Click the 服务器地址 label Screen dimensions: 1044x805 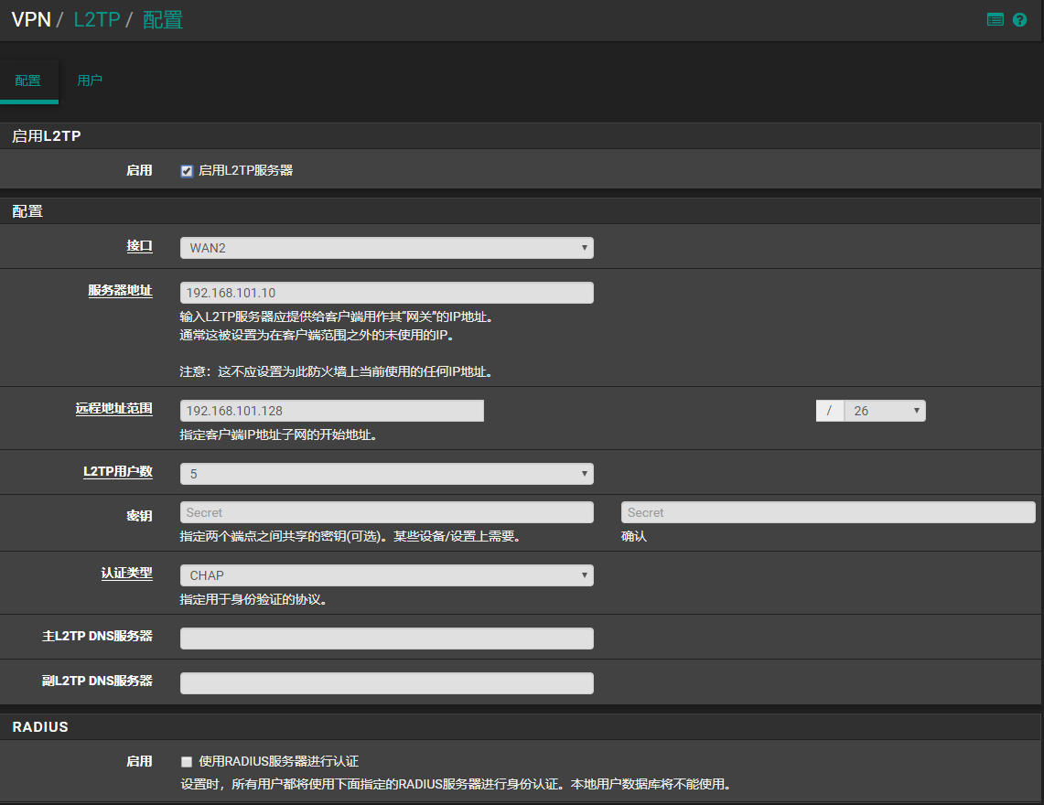pos(120,291)
